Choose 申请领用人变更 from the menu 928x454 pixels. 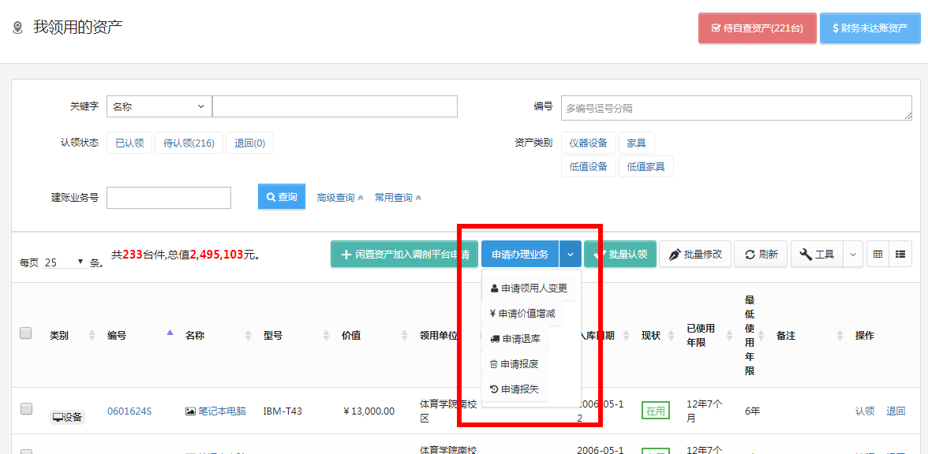click(529, 288)
